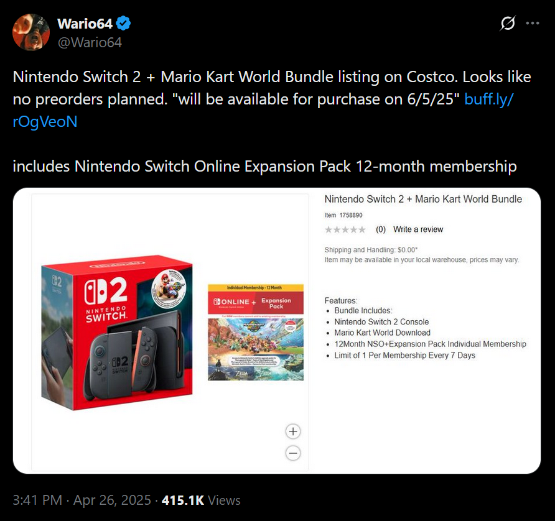Screen dimensions: 555x521
Task: Zoom in with the plus circle icon
Action: (293, 431)
